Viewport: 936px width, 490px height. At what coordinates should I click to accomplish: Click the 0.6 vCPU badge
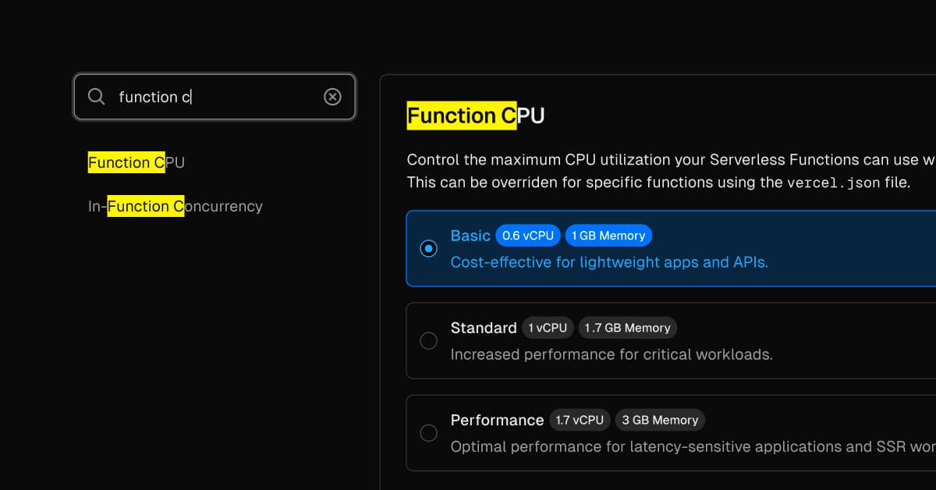(528, 236)
